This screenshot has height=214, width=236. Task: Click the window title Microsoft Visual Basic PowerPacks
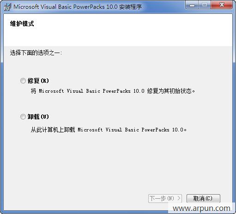pos(78,7)
